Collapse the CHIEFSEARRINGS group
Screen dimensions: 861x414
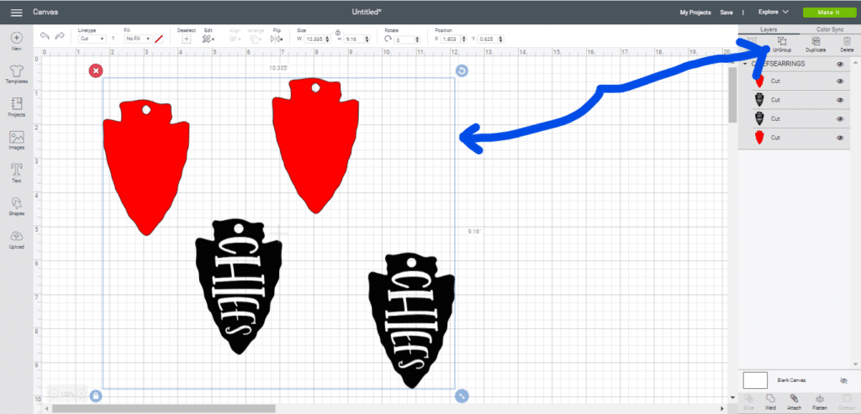click(746, 65)
